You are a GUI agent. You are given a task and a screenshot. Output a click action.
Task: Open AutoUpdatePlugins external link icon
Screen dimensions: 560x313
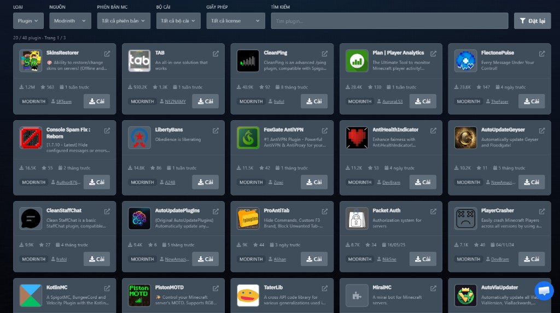point(215,211)
